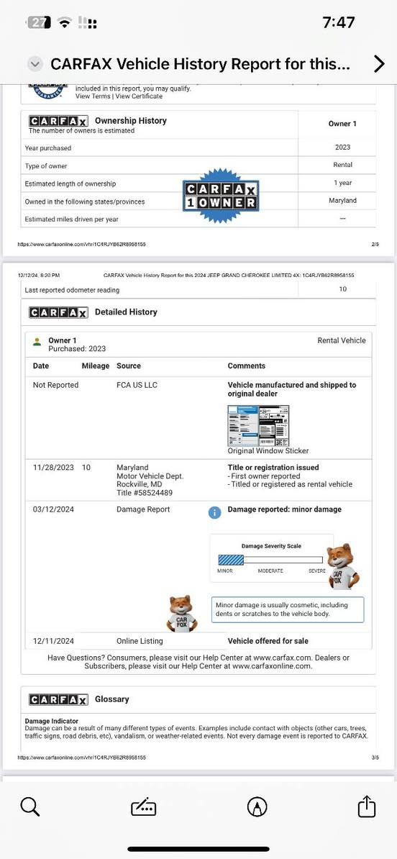Tap the 'Rental Vehicle' label
397x859 pixels.
[342, 340]
